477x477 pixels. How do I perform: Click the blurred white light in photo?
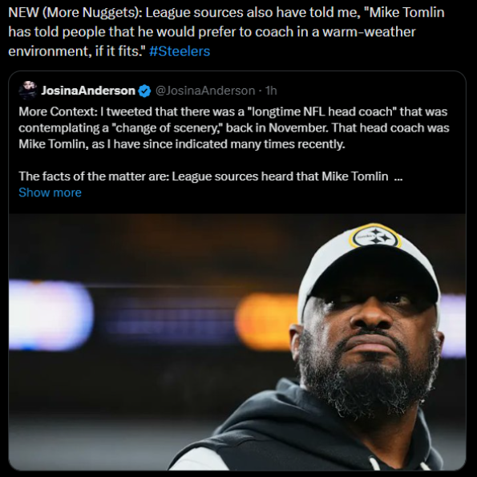point(51,315)
